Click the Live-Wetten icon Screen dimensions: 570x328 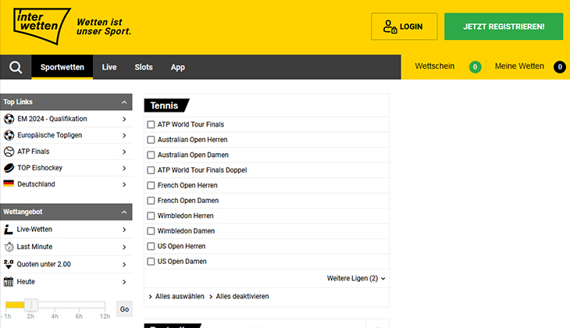[x=9, y=230]
